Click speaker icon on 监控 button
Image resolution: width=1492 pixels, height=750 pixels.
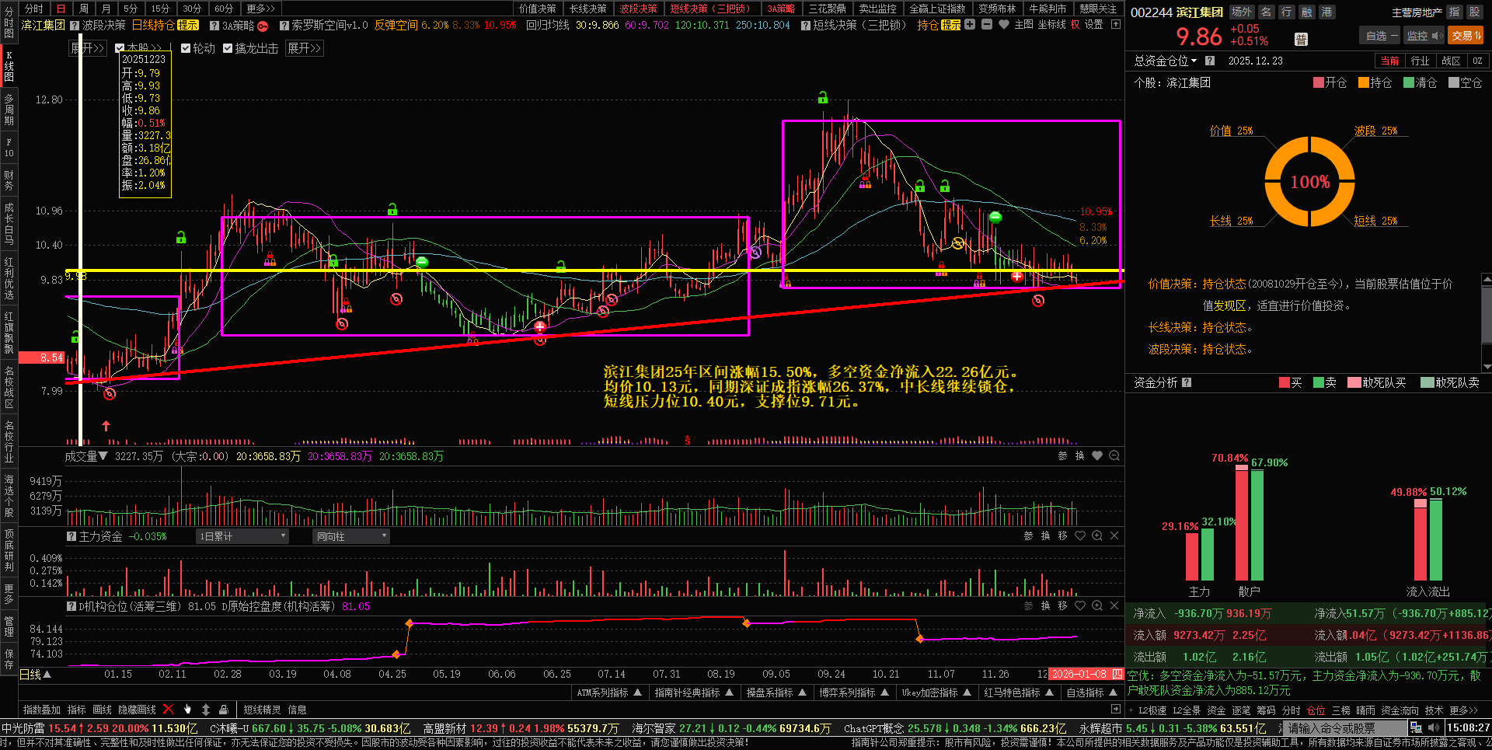point(1436,36)
